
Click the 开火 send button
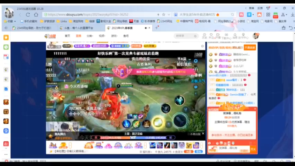[x=253, y=149]
